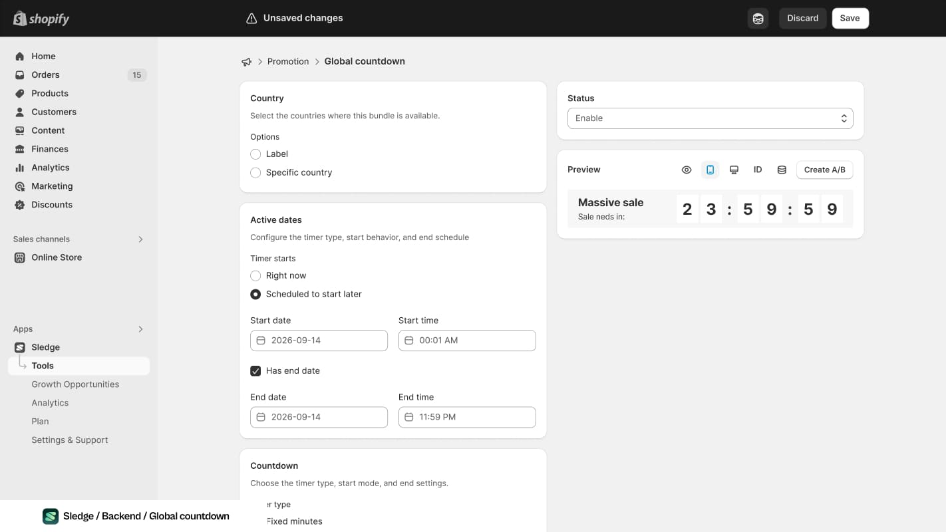The height and width of the screenshot is (532, 946).
Task: Click the Discard button
Action: (x=803, y=19)
